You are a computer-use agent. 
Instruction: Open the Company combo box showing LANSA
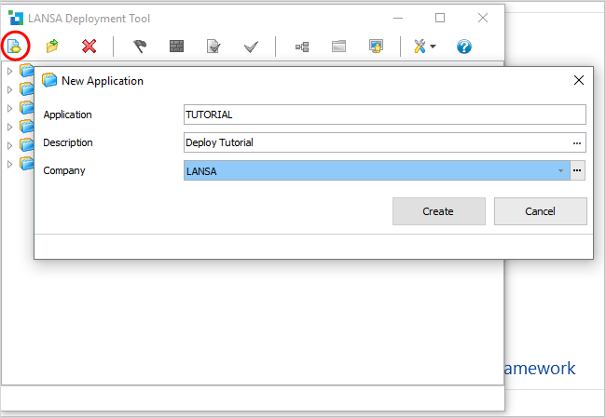[377, 170]
